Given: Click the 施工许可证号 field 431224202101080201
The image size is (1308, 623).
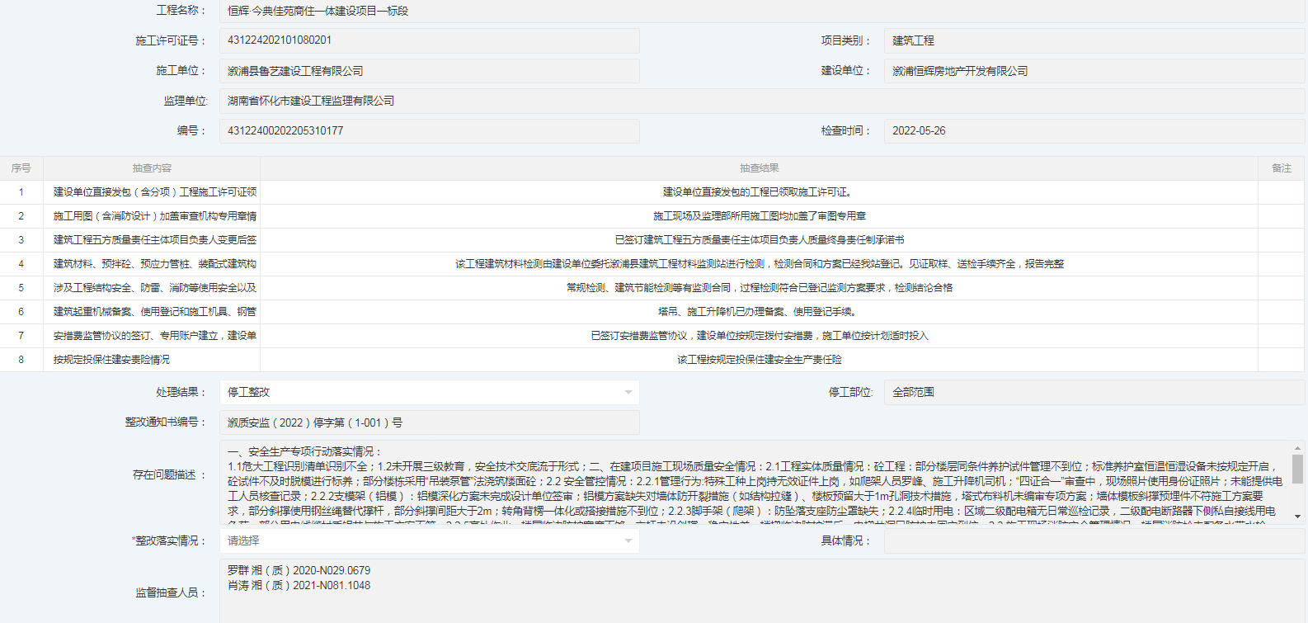Looking at the screenshot, I should pos(430,40).
